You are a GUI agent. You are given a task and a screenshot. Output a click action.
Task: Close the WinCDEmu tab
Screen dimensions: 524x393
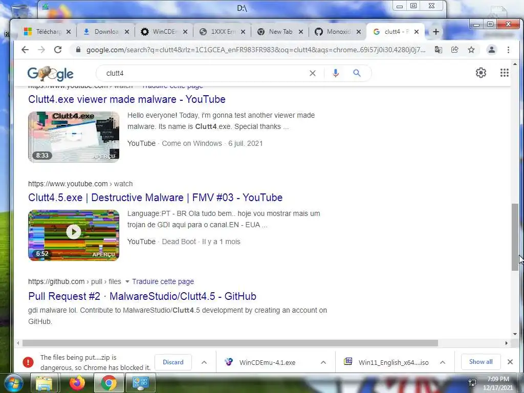click(x=185, y=32)
